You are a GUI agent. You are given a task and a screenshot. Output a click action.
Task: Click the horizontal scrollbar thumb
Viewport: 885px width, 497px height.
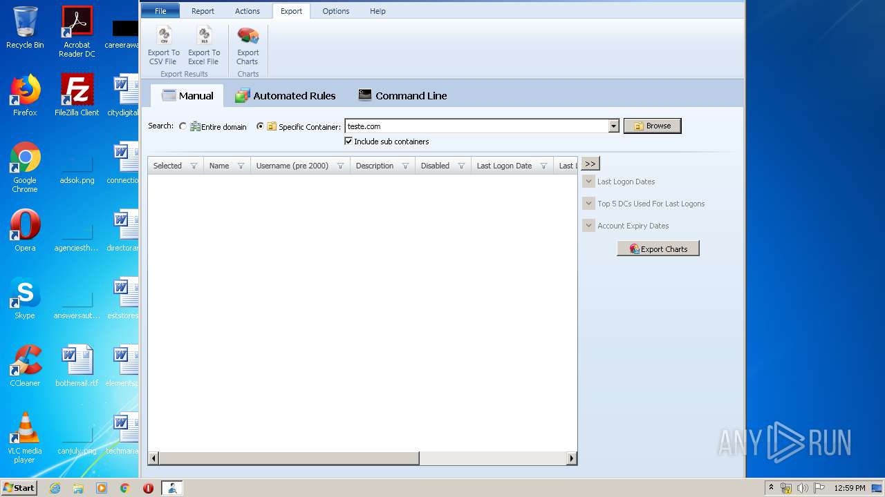point(289,458)
